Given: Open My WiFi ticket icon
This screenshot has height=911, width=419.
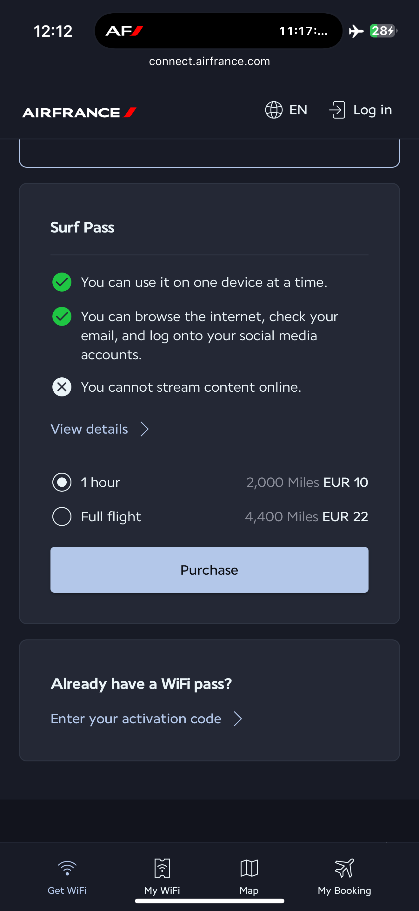Looking at the screenshot, I should click(x=162, y=868).
